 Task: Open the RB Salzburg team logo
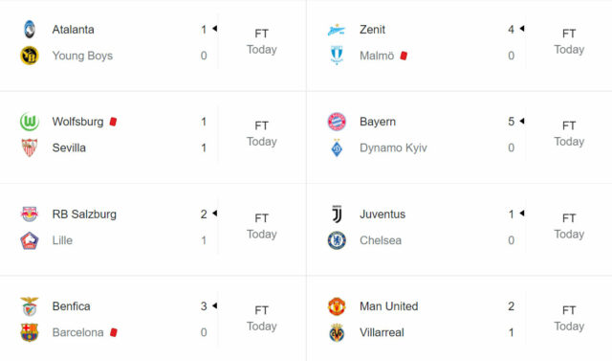click(x=30, y=214)
